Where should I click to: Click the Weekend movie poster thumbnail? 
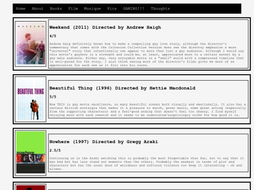pos(31,44)
